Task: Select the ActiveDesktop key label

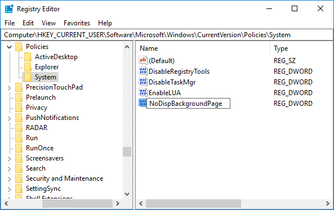Action: pyautogui.click(x=56, y=57)
